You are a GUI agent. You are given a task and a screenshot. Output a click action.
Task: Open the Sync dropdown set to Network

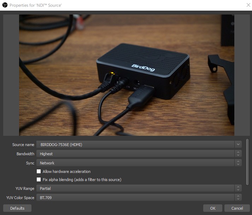pyautogui.click(x=139, y=163)
